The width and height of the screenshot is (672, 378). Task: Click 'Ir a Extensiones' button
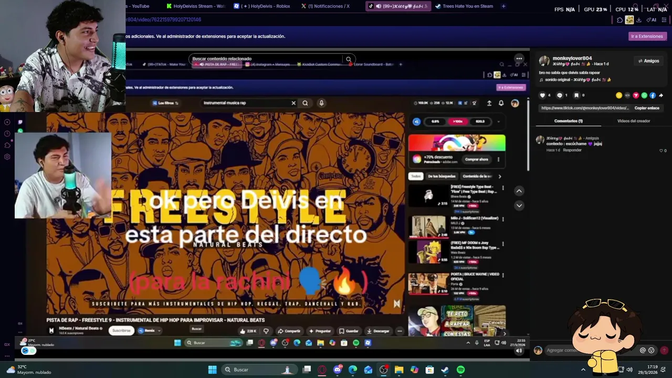click(647, 36)
